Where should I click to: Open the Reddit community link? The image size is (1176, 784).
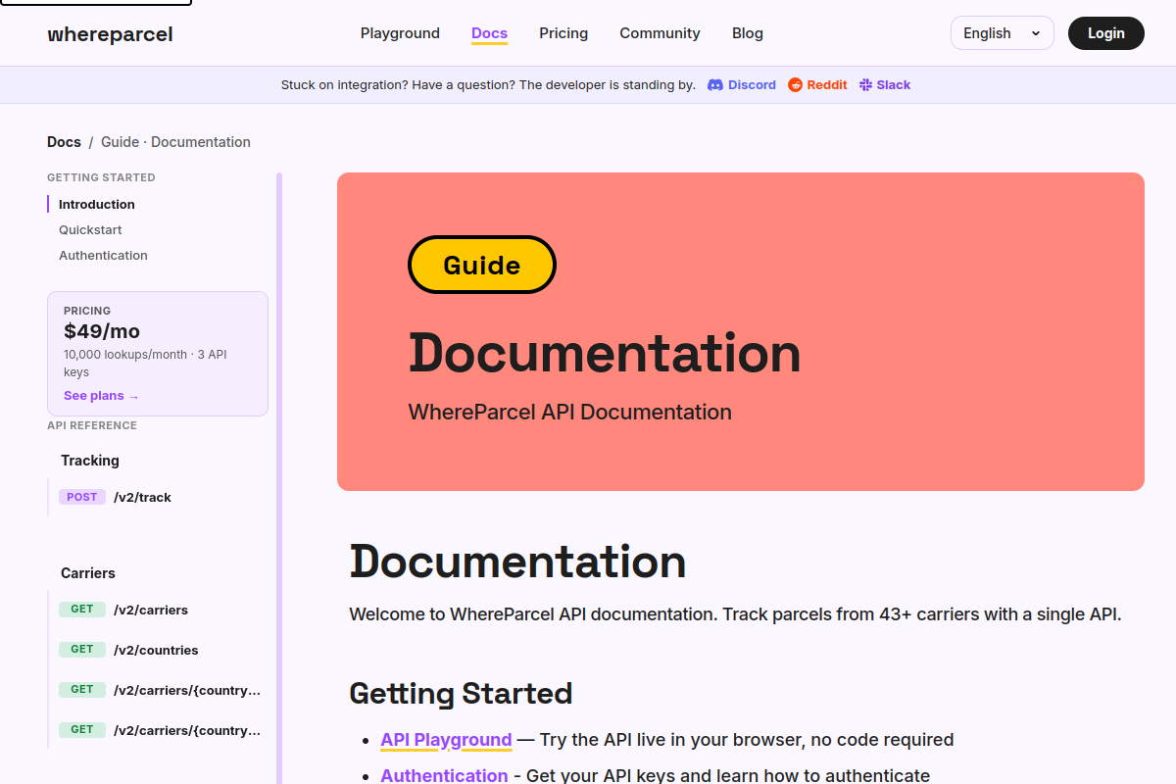click(x=817, y=85)
